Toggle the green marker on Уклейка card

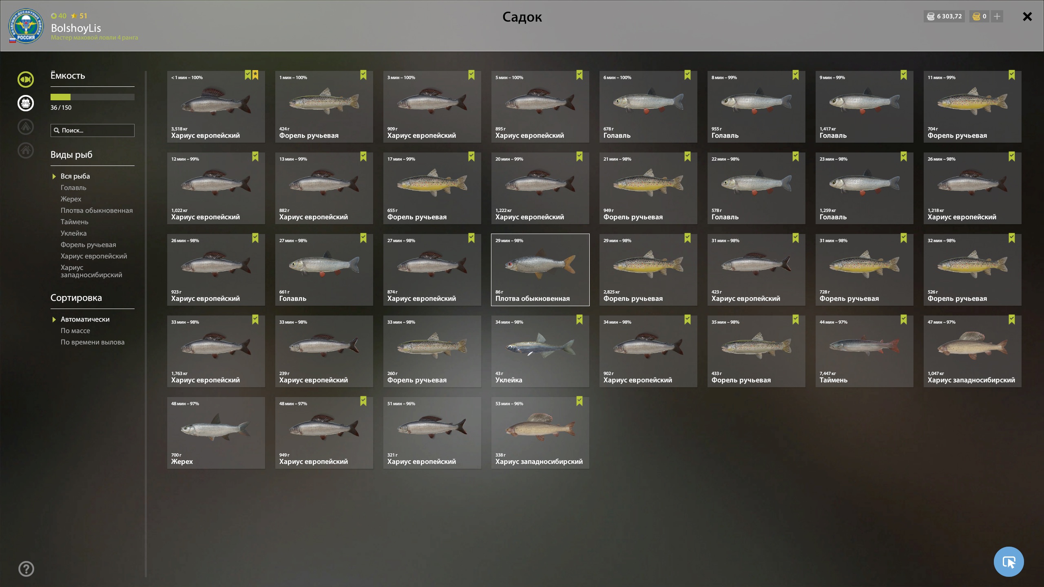[580, 320]
